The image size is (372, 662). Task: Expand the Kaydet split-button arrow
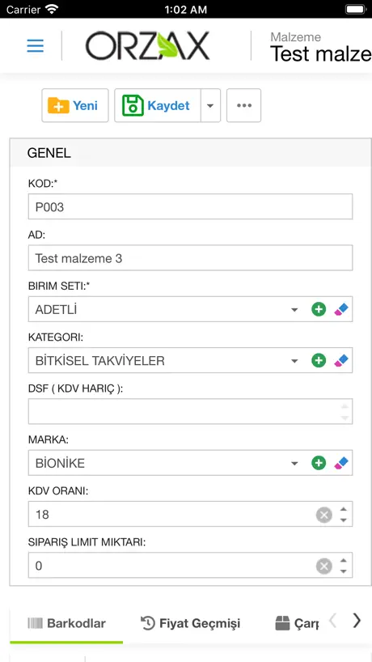coord(210,105)
